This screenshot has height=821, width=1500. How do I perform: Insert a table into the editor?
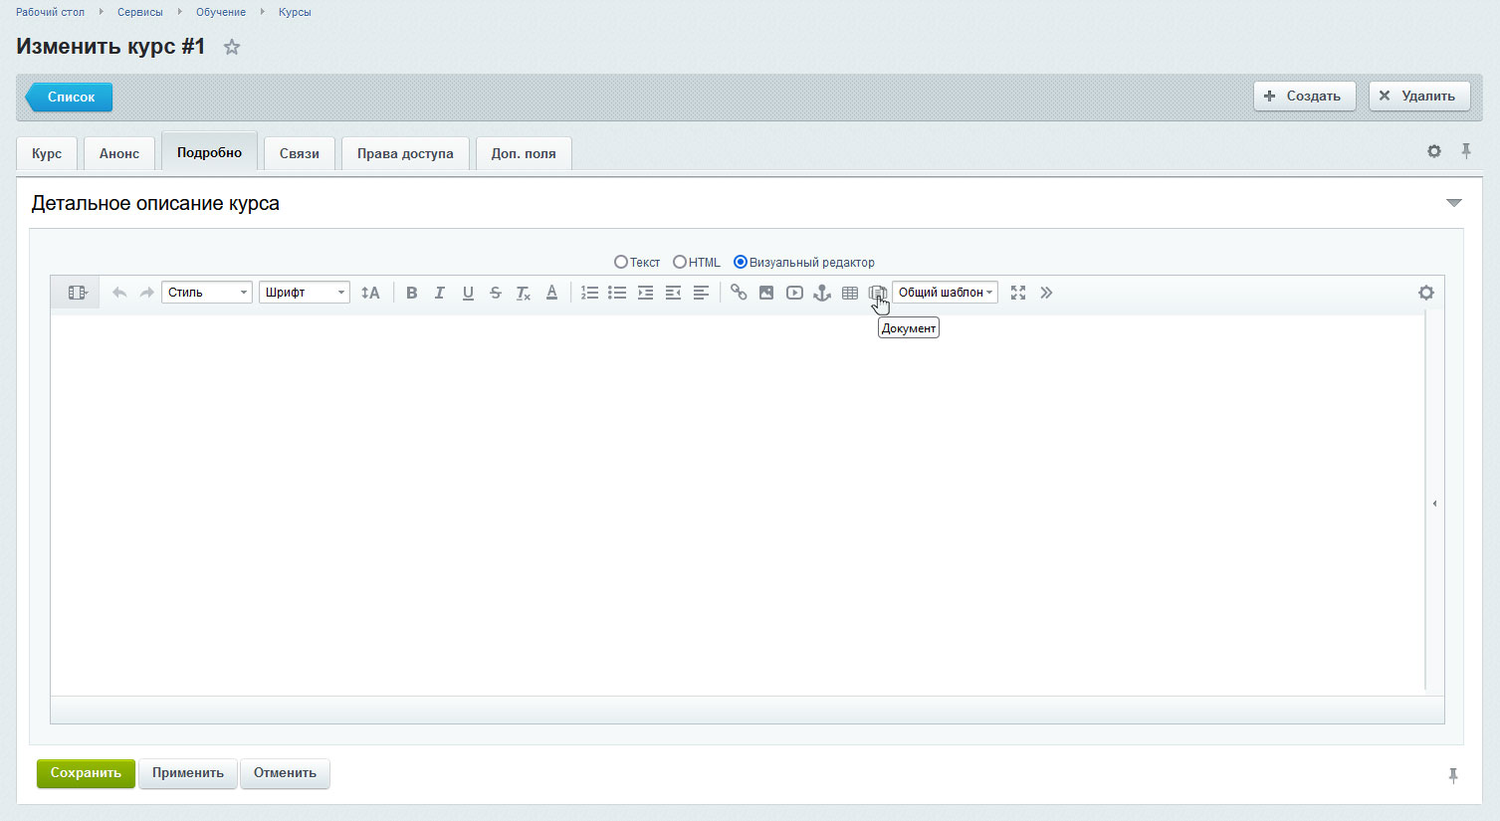click(x=850, y=293)
